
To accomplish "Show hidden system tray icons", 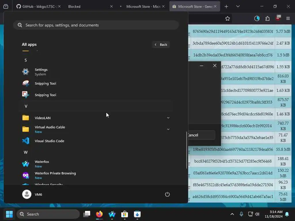I will click(x=232, y=214).
